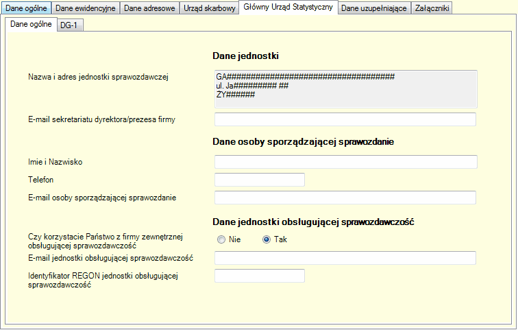Click E-mail osoby sporządzającej sprawozdanie field
The image size is (518, 330).
pos(345,198)
